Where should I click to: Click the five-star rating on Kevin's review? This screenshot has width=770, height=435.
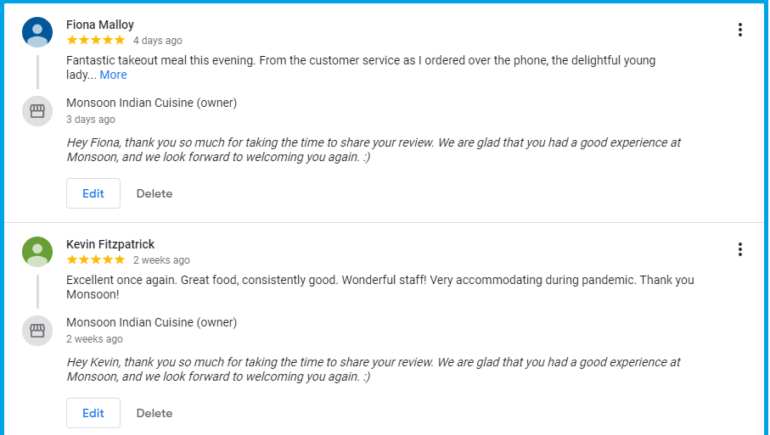tap(96, 260)
